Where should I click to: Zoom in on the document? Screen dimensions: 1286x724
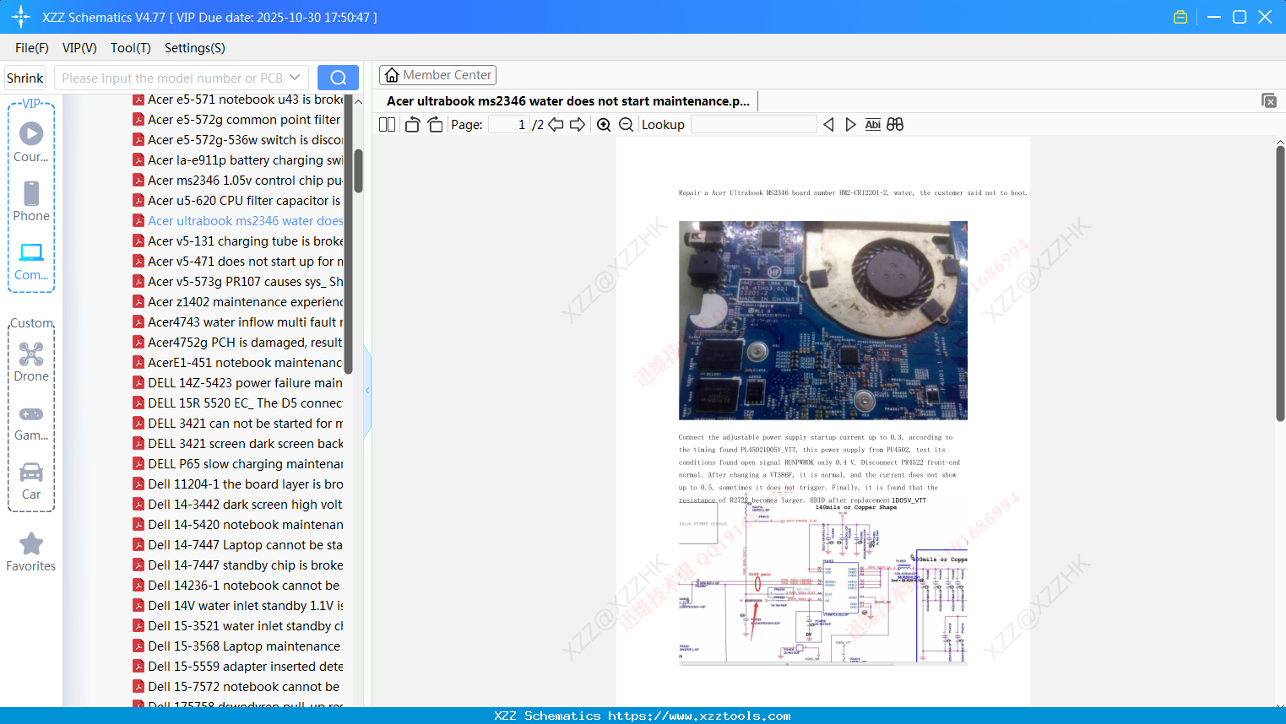(604, 125)
